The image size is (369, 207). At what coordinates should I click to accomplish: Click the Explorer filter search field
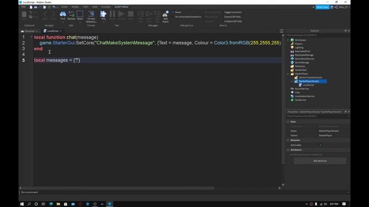pos(318,35)
